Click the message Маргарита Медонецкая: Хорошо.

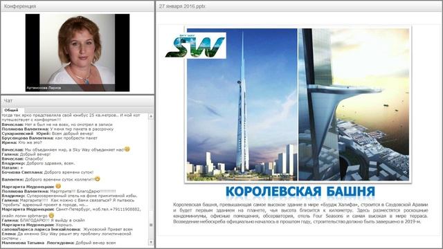coord(37,225)
